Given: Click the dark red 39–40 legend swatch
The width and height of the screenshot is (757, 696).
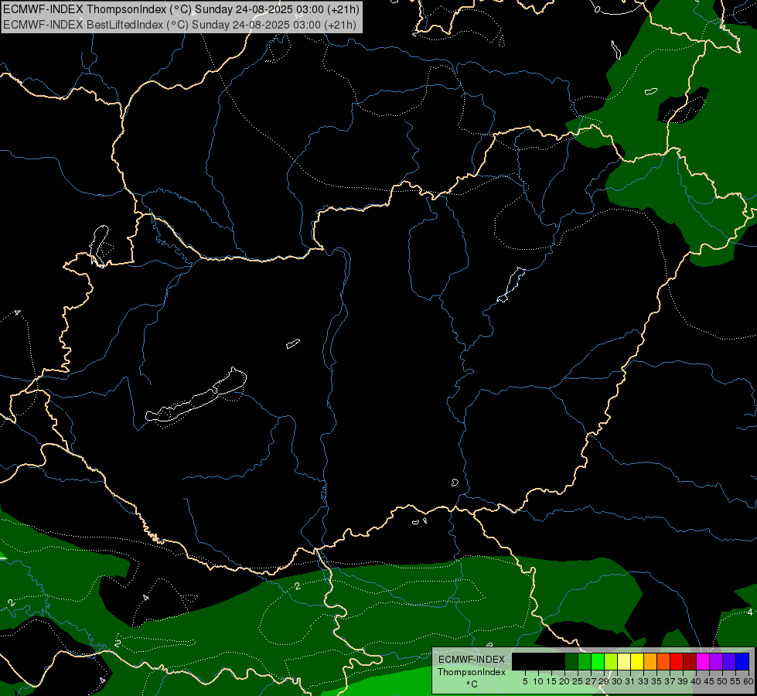Looking at the screenshot, I should 690,661.
